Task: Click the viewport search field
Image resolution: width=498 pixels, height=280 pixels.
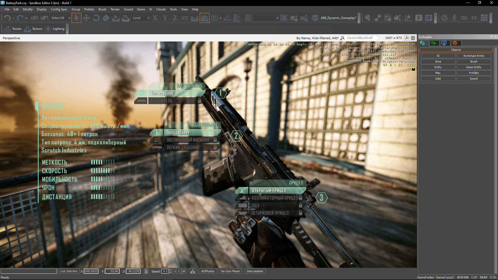Action: pos(361,38)
